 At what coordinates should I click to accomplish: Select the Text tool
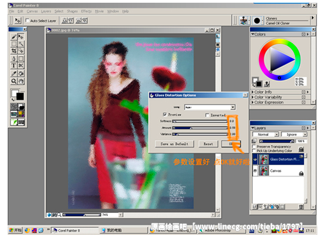[x=14, y=66]
